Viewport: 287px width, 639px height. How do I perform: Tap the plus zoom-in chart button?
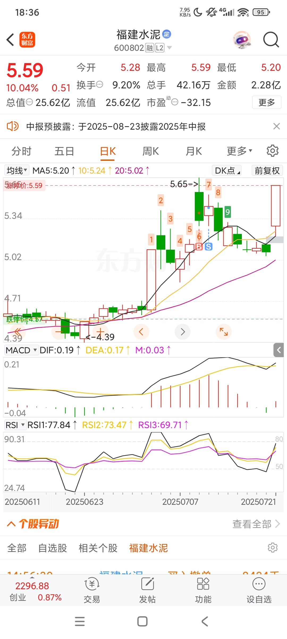click(x=100, y=332)
